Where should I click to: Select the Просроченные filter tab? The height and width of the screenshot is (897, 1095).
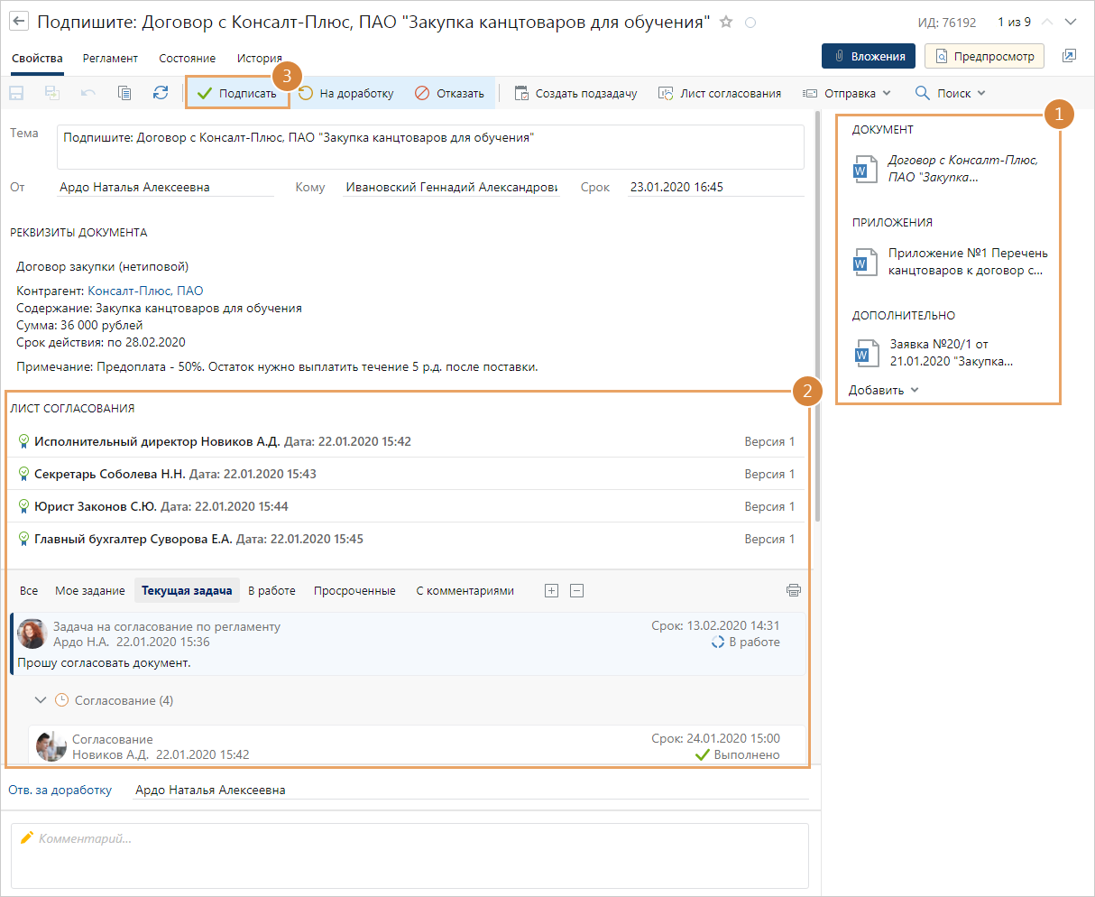pos(354,591)
